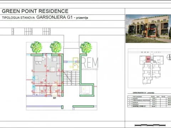The width and height of the screenshot is (171, 128).
Task: Click row 3 KUHINJA in the area table
Action: [149, 102]
